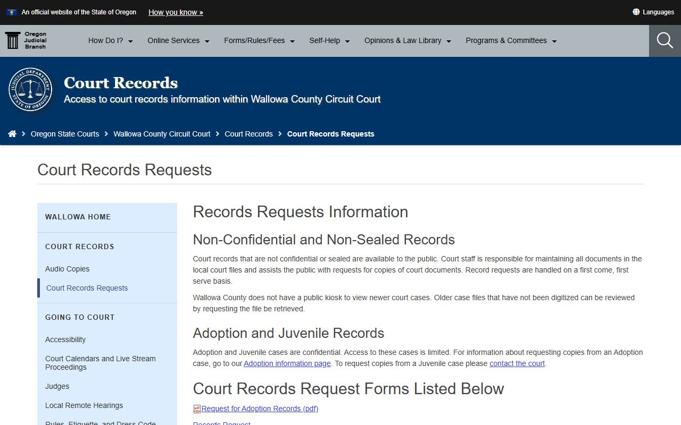Open Rules, Etiquette, and Dress Code link
The width and height of the screenshot is (681, 425).
click(x=101, y=423)
